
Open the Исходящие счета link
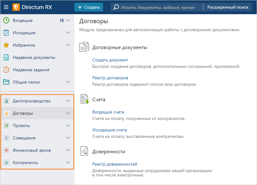click(x=109, y=130)
